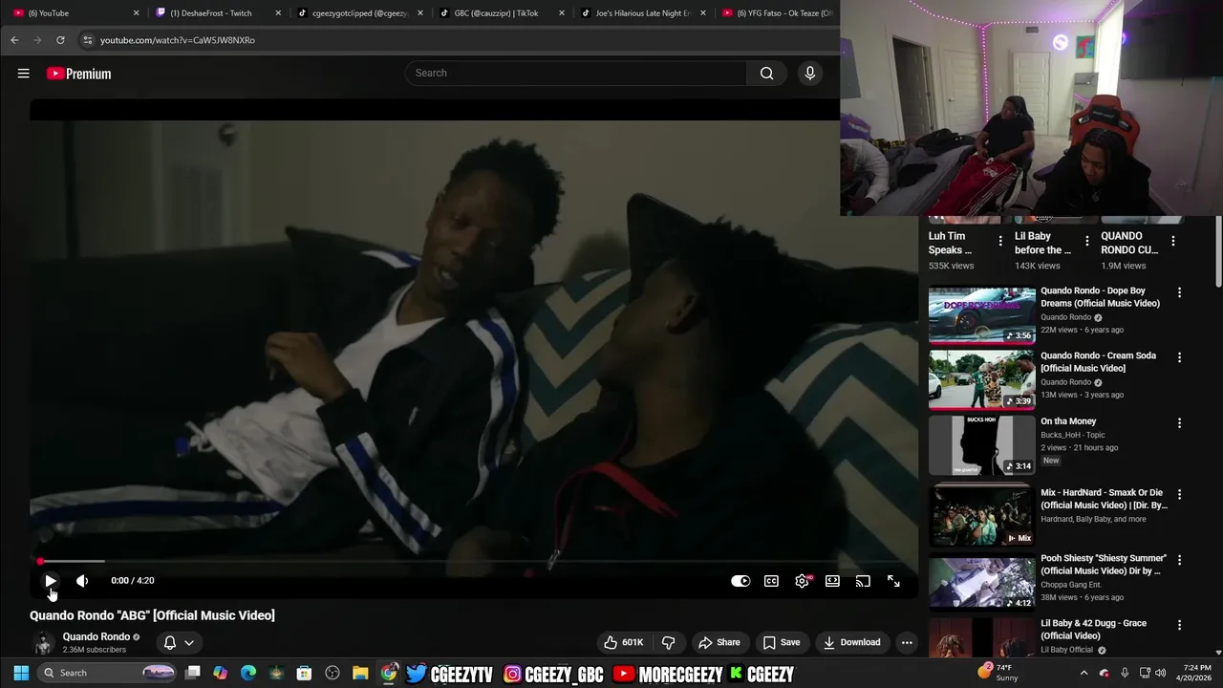The image size is (1223, 688).
Task: Open Dope Boy Dreams video thumbnail
Action: coord(981,314)
